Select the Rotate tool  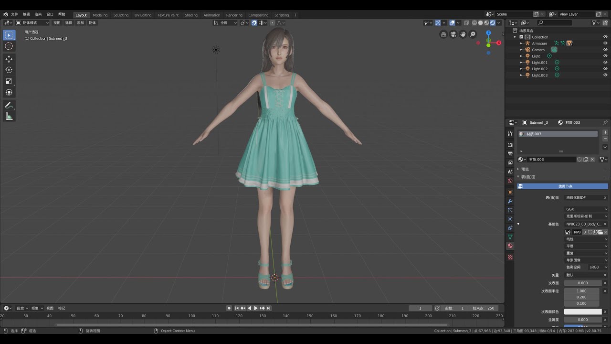[x=9, y=70]
